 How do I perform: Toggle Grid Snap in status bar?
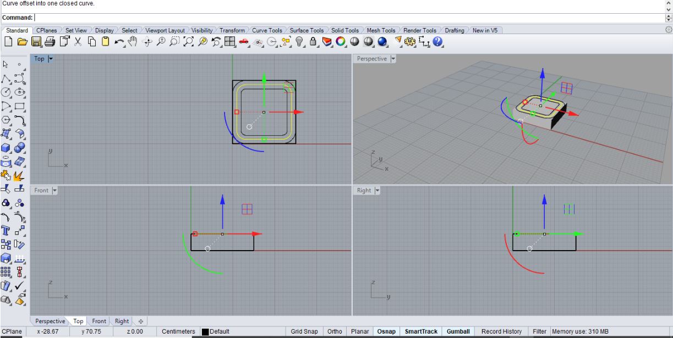click(304, 331)
